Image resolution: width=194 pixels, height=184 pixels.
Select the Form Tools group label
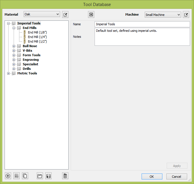(32, 55)
